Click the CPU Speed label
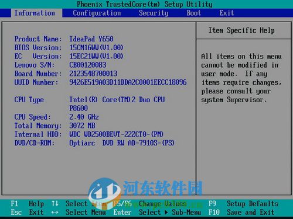 coord(32,117)
